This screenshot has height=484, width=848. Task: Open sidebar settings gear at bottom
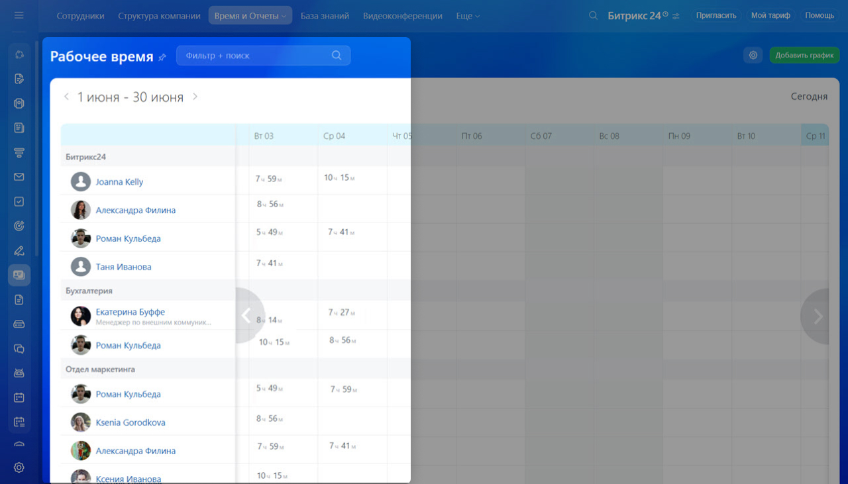(19, 467)
